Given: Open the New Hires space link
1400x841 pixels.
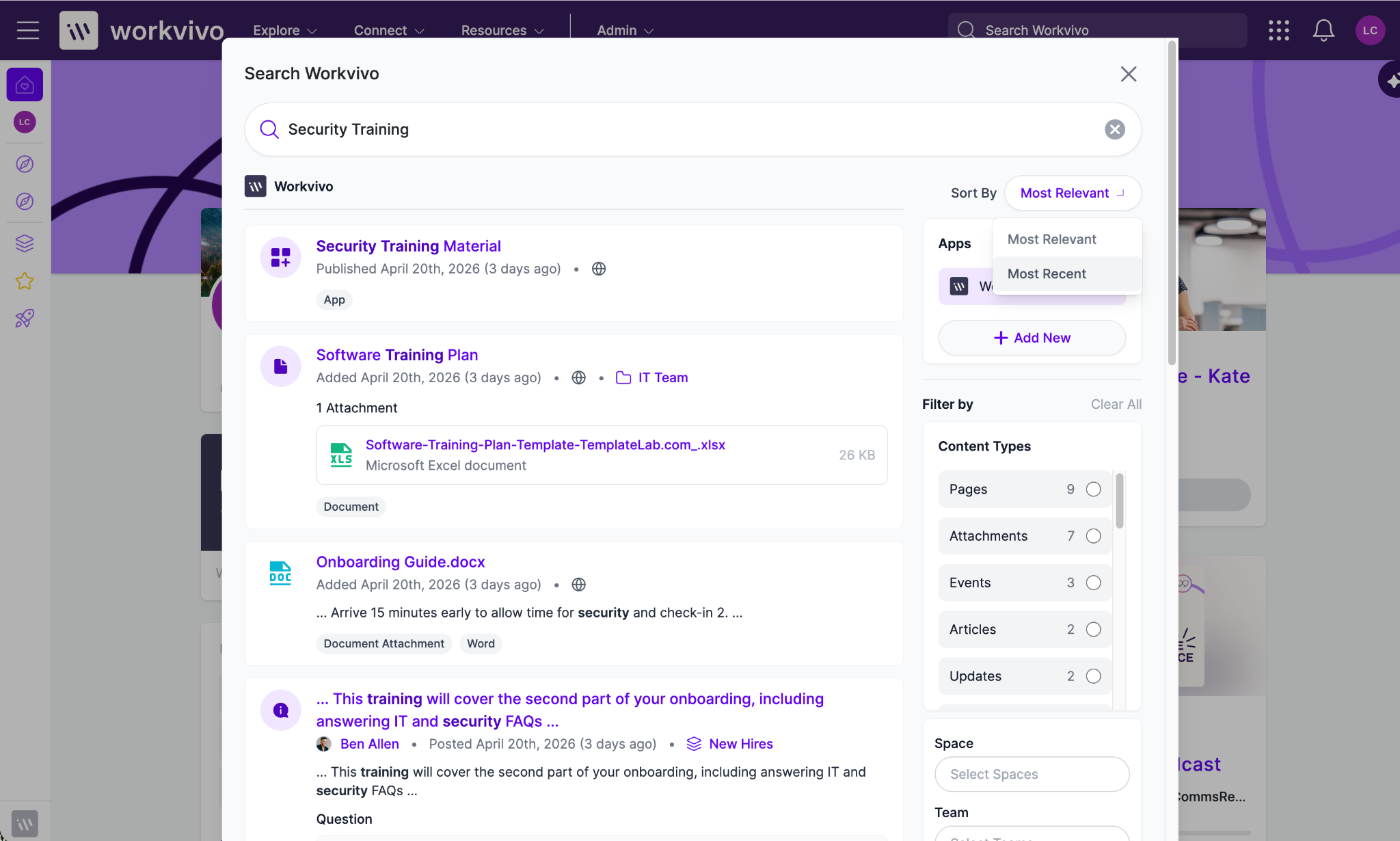Looking at the screenshot, I should 741,744.
